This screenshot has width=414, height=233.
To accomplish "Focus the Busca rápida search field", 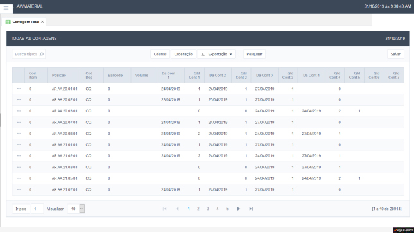I will [26, 54].
